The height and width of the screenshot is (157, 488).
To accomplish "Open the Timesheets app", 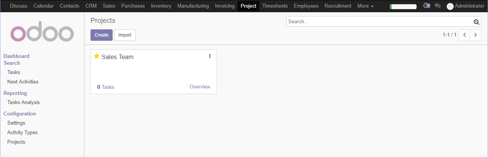I will click(275, 6).
